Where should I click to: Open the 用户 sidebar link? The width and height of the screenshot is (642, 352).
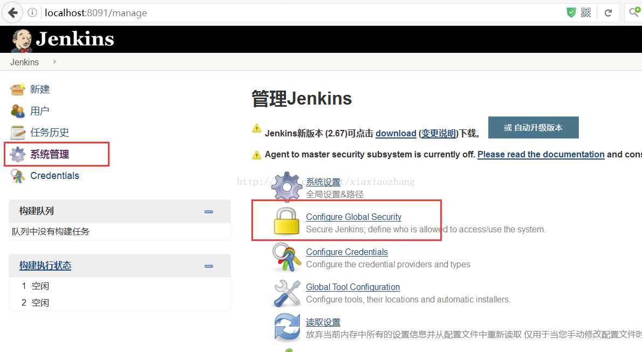[40, 111]
